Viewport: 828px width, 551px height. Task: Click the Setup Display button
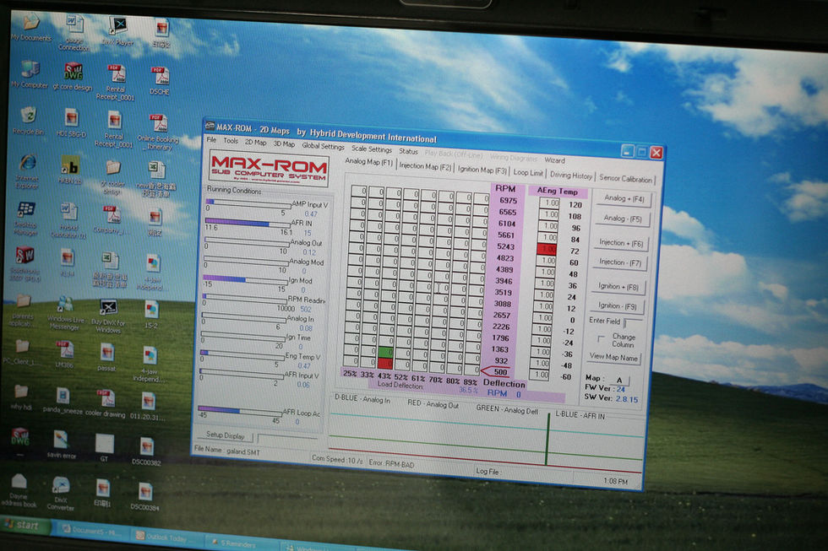tap(225, 435)
